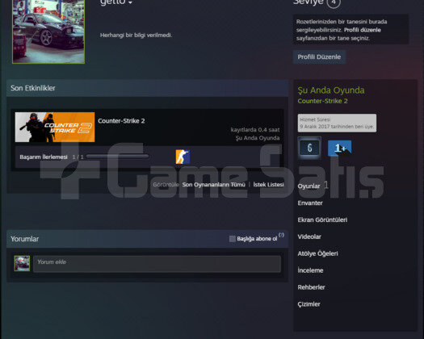Screen dimensions: 424x339
Task: Open the getto username dropdown arrow
Action: (x=130, y=2)
